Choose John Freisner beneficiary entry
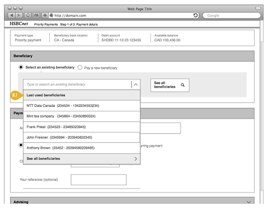Image resolution: width=268 pixels, height=211 pixels. (82, 138)
